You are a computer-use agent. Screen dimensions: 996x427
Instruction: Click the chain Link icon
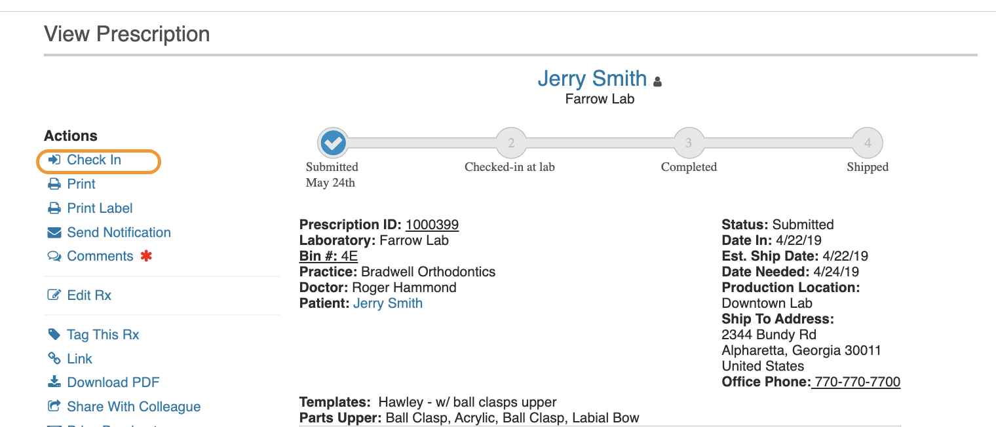(x=54, y=358)
